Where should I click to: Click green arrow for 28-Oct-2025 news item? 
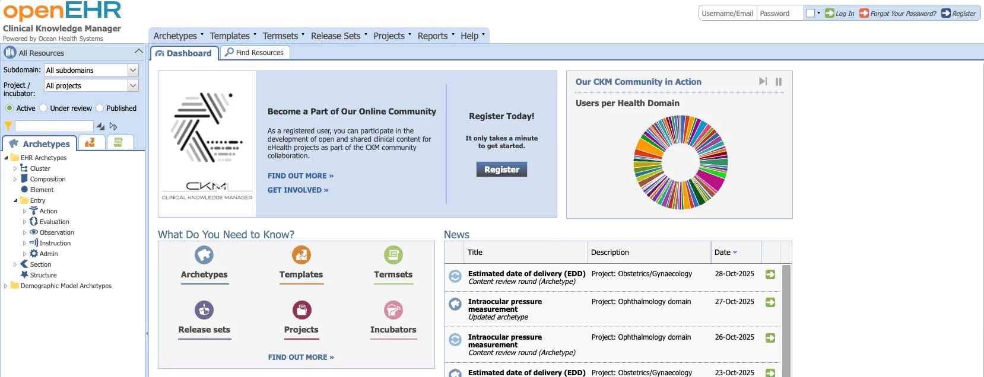tap(770, 274)
